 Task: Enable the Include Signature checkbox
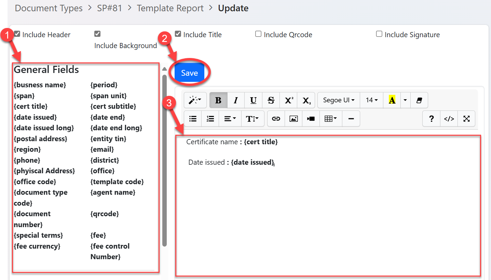(x=379, y=34)
